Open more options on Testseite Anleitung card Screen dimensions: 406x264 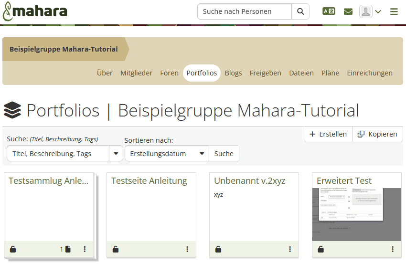(187, 249)
